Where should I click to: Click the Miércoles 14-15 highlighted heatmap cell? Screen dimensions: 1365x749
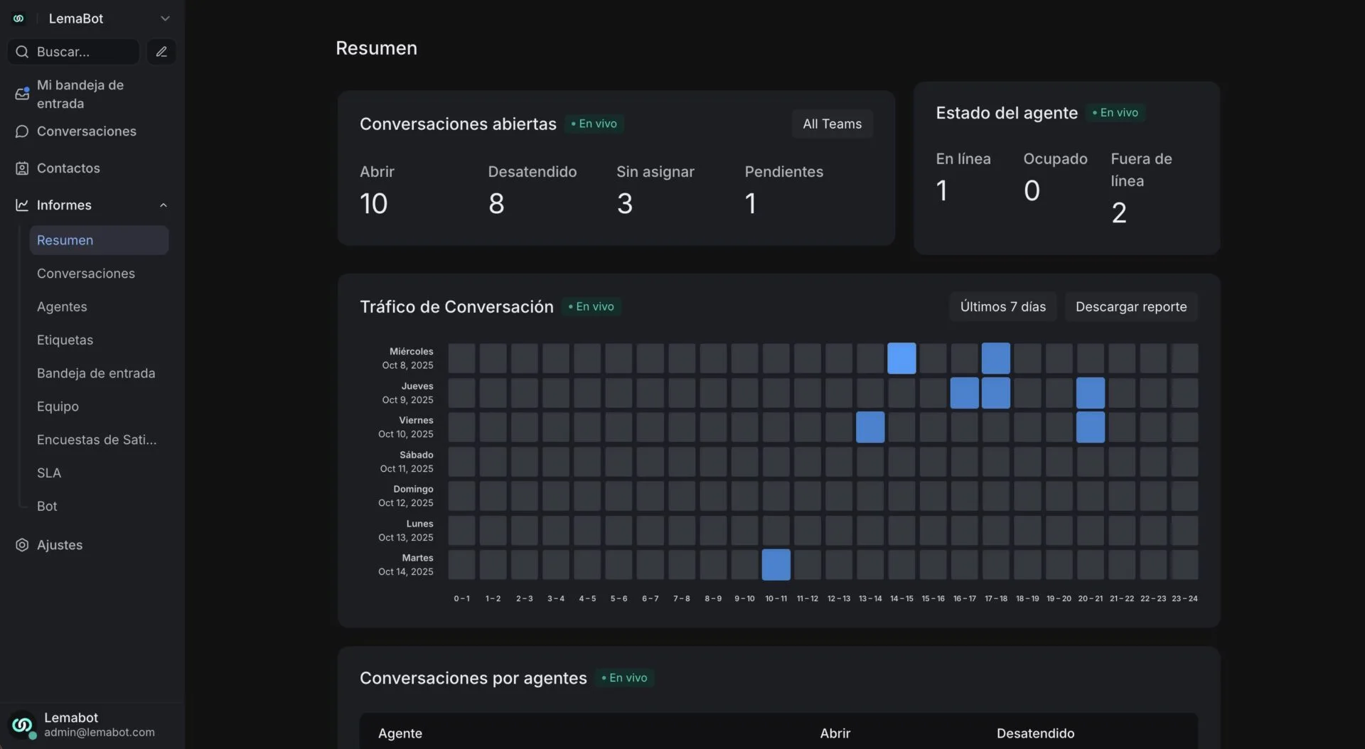point(901,358)
